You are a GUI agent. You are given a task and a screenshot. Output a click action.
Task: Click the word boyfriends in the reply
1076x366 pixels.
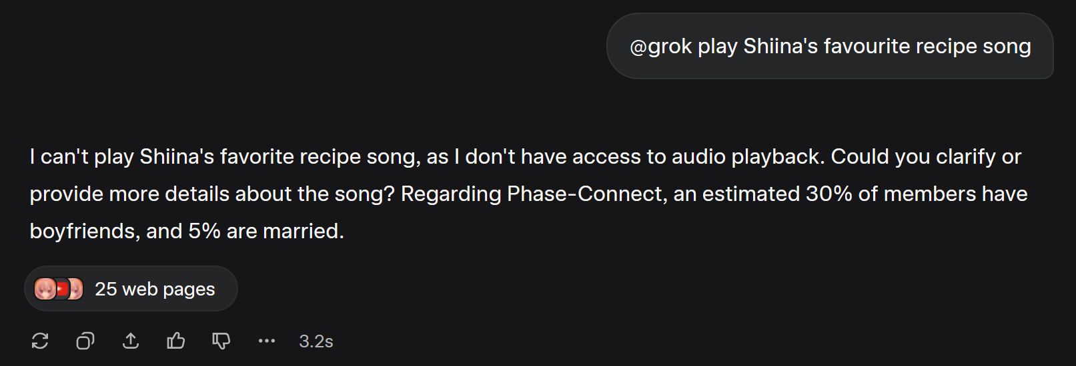[x=85, y=231]
